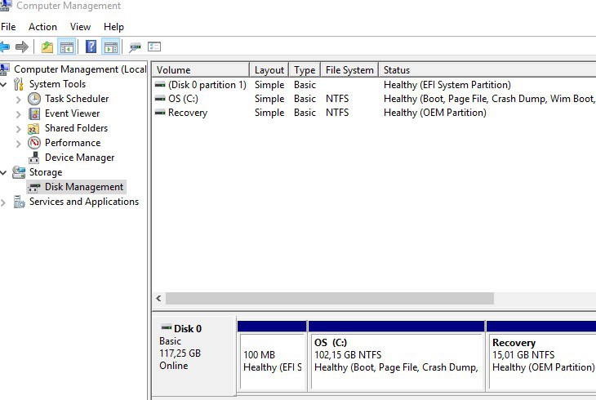Sort by the Layout column header
Screen dimensions: 596x400
pyautogui.click(x=269, y=70)
